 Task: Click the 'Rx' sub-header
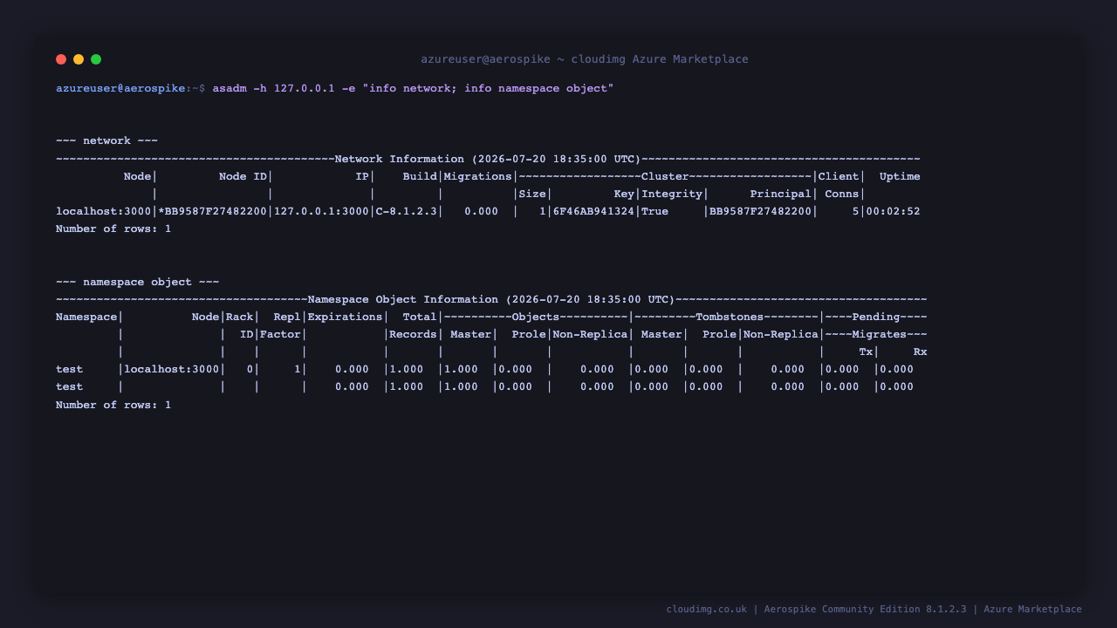tap(921, 352)
